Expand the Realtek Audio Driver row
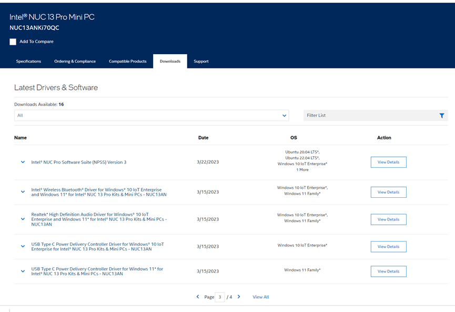Image resolution: width=455 pixels, height=312 pixels. tap(23, 219)
